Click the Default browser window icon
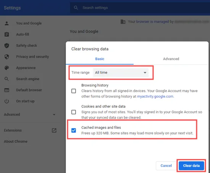This screenshot has width=210, height=173. coord(6,90)
